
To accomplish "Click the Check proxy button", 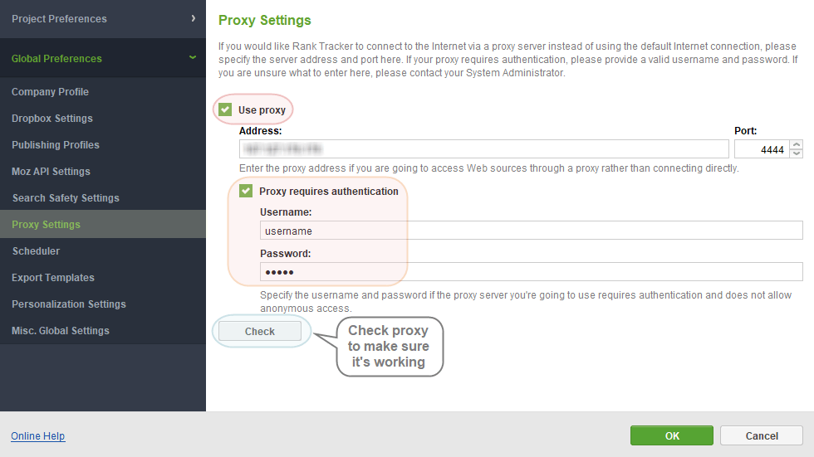I will tap(259, 331).
